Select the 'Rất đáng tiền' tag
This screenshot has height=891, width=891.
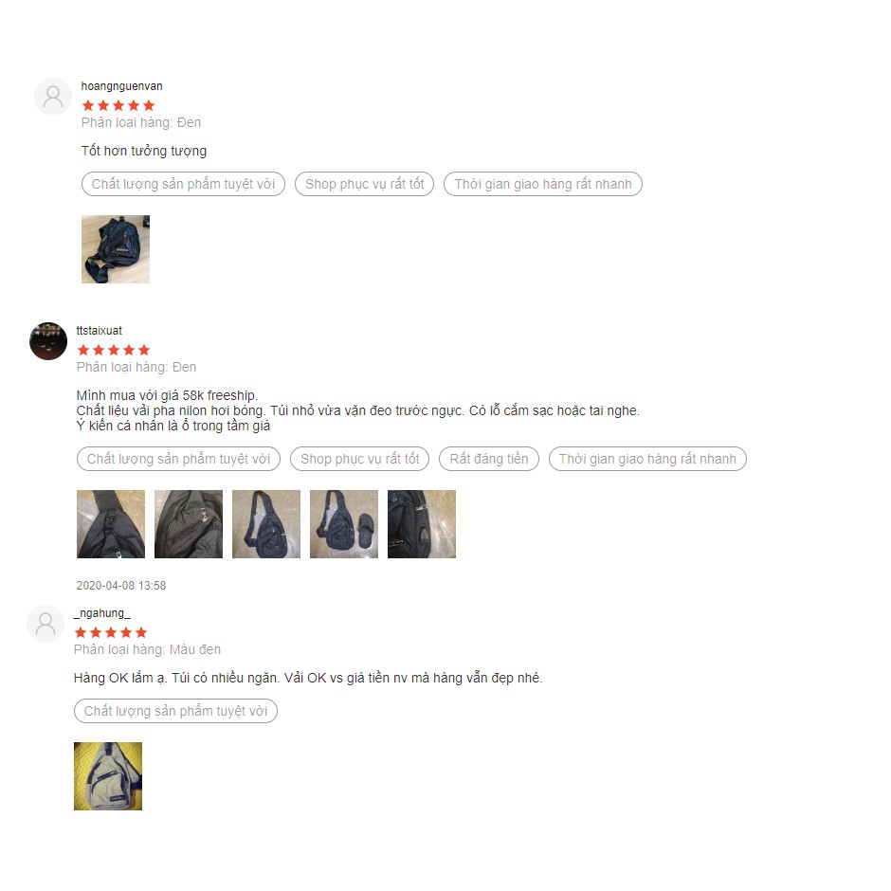pos(489,459)
